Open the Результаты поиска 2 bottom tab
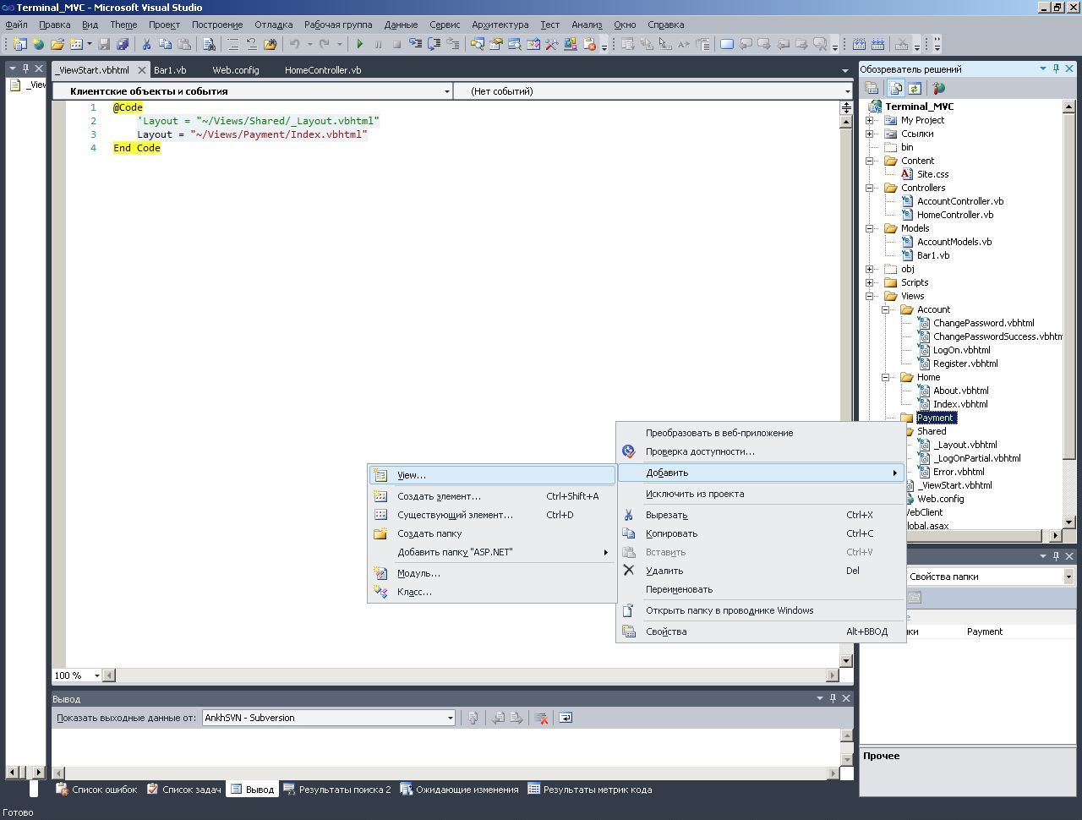This screenshot has width=1082, height=820. [337, 790]
